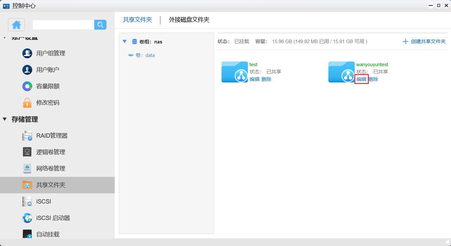Click 编辑 for the wanyouyuntest folder
The width and height of the screenshot is (451, 246).
[361, 79]
